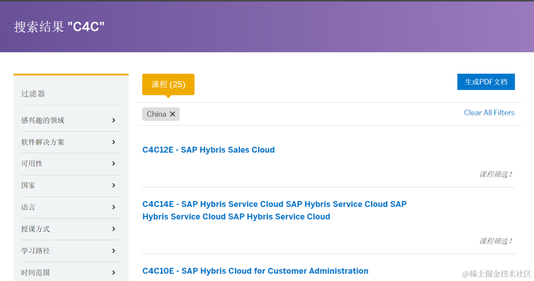
Task: Open C4C12E SAP Hybris Sales Cloud course
Action: (208, 150)
